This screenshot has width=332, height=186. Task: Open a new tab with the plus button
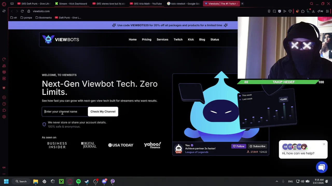[242, 4]
